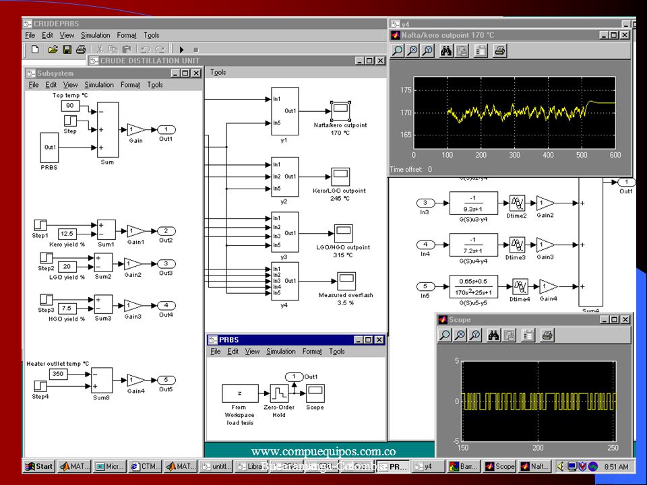This screenshot has height=485, width=647.
Task: Select the LGO/HGO cutpoint scope block
Action: (x=343, y=234)
